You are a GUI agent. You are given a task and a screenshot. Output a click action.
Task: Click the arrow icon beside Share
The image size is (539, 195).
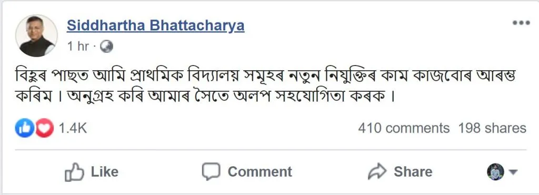coord(377,172)
